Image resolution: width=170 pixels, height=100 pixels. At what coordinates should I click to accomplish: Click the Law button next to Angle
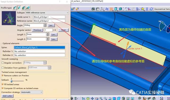click(51, 25)
